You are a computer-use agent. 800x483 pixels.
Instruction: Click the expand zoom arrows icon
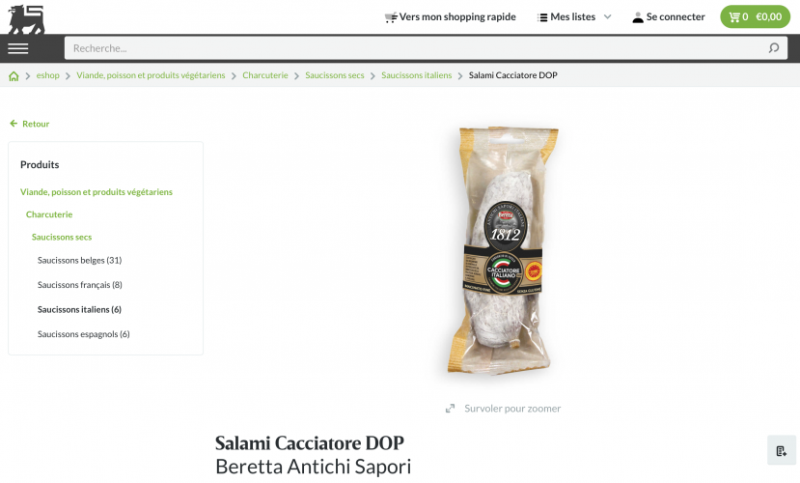coord(450,409)
